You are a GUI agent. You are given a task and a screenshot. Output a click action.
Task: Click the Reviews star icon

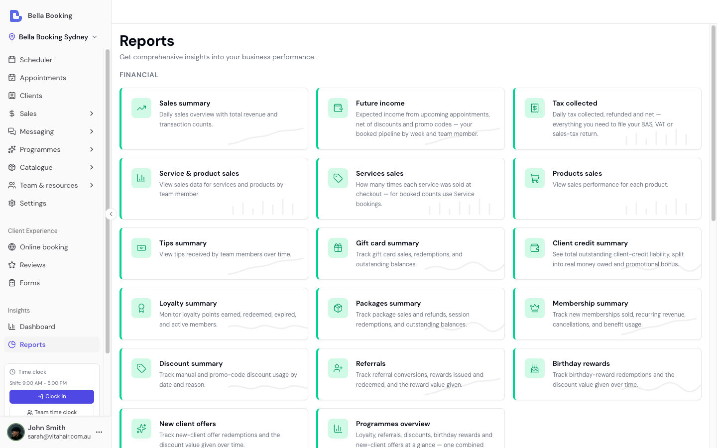point(12,265)
